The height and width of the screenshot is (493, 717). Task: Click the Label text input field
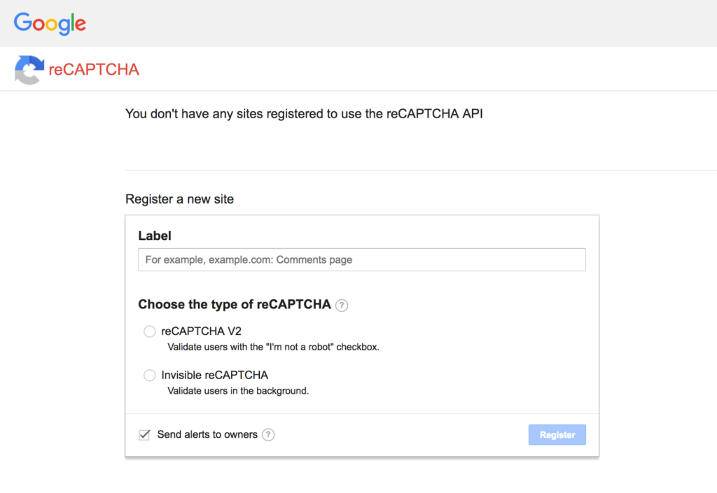[x=362, y=259]
